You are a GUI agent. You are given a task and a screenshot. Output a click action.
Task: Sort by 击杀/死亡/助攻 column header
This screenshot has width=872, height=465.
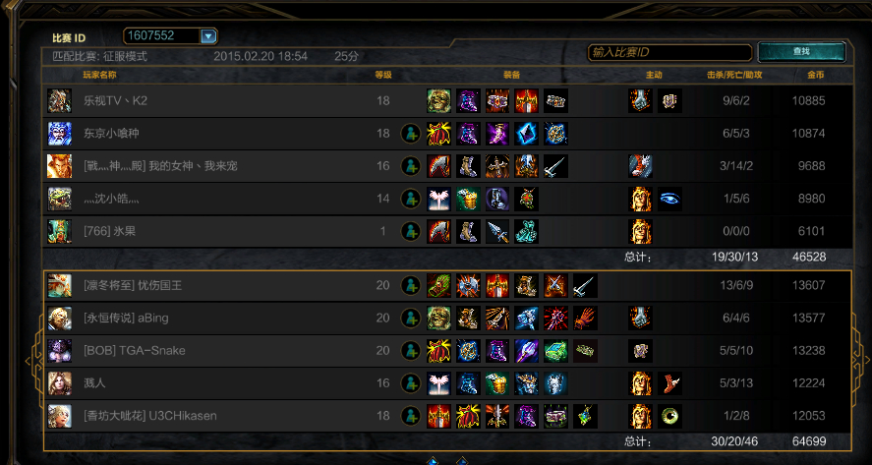pyautogui.click(x=734, y=75)
